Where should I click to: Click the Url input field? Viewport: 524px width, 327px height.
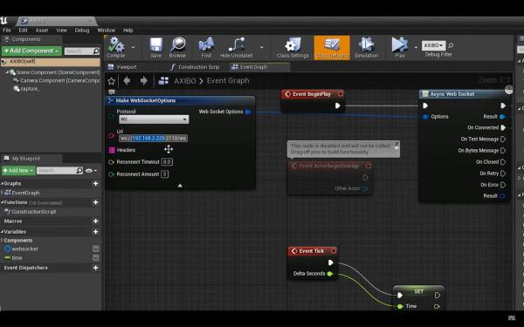153,138
